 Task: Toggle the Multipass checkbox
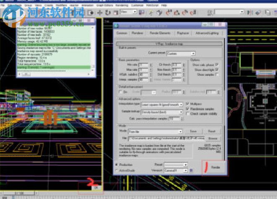(x=188, y=104)
